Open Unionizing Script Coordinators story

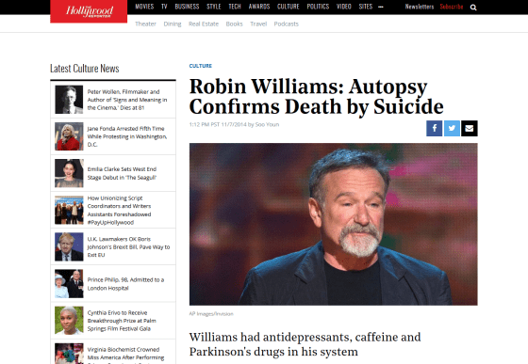coord(119,210)
